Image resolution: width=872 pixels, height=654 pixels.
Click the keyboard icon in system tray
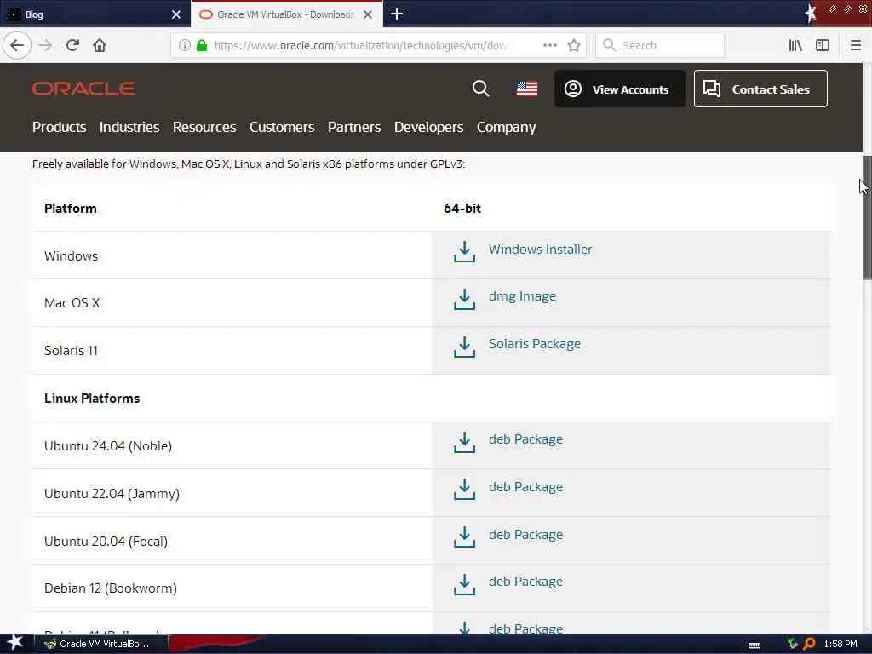click(x=754, y=645)
